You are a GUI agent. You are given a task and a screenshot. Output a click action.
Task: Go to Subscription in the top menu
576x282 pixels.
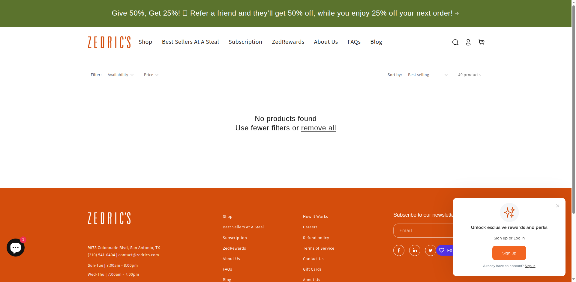click(x=245, y=42)
